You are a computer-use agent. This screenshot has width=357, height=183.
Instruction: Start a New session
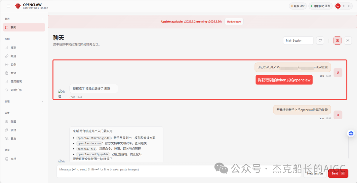(315, 173)
